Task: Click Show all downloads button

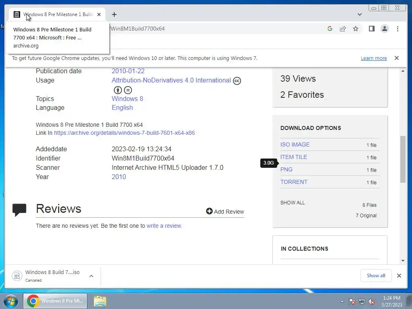Action: [376, 275]
